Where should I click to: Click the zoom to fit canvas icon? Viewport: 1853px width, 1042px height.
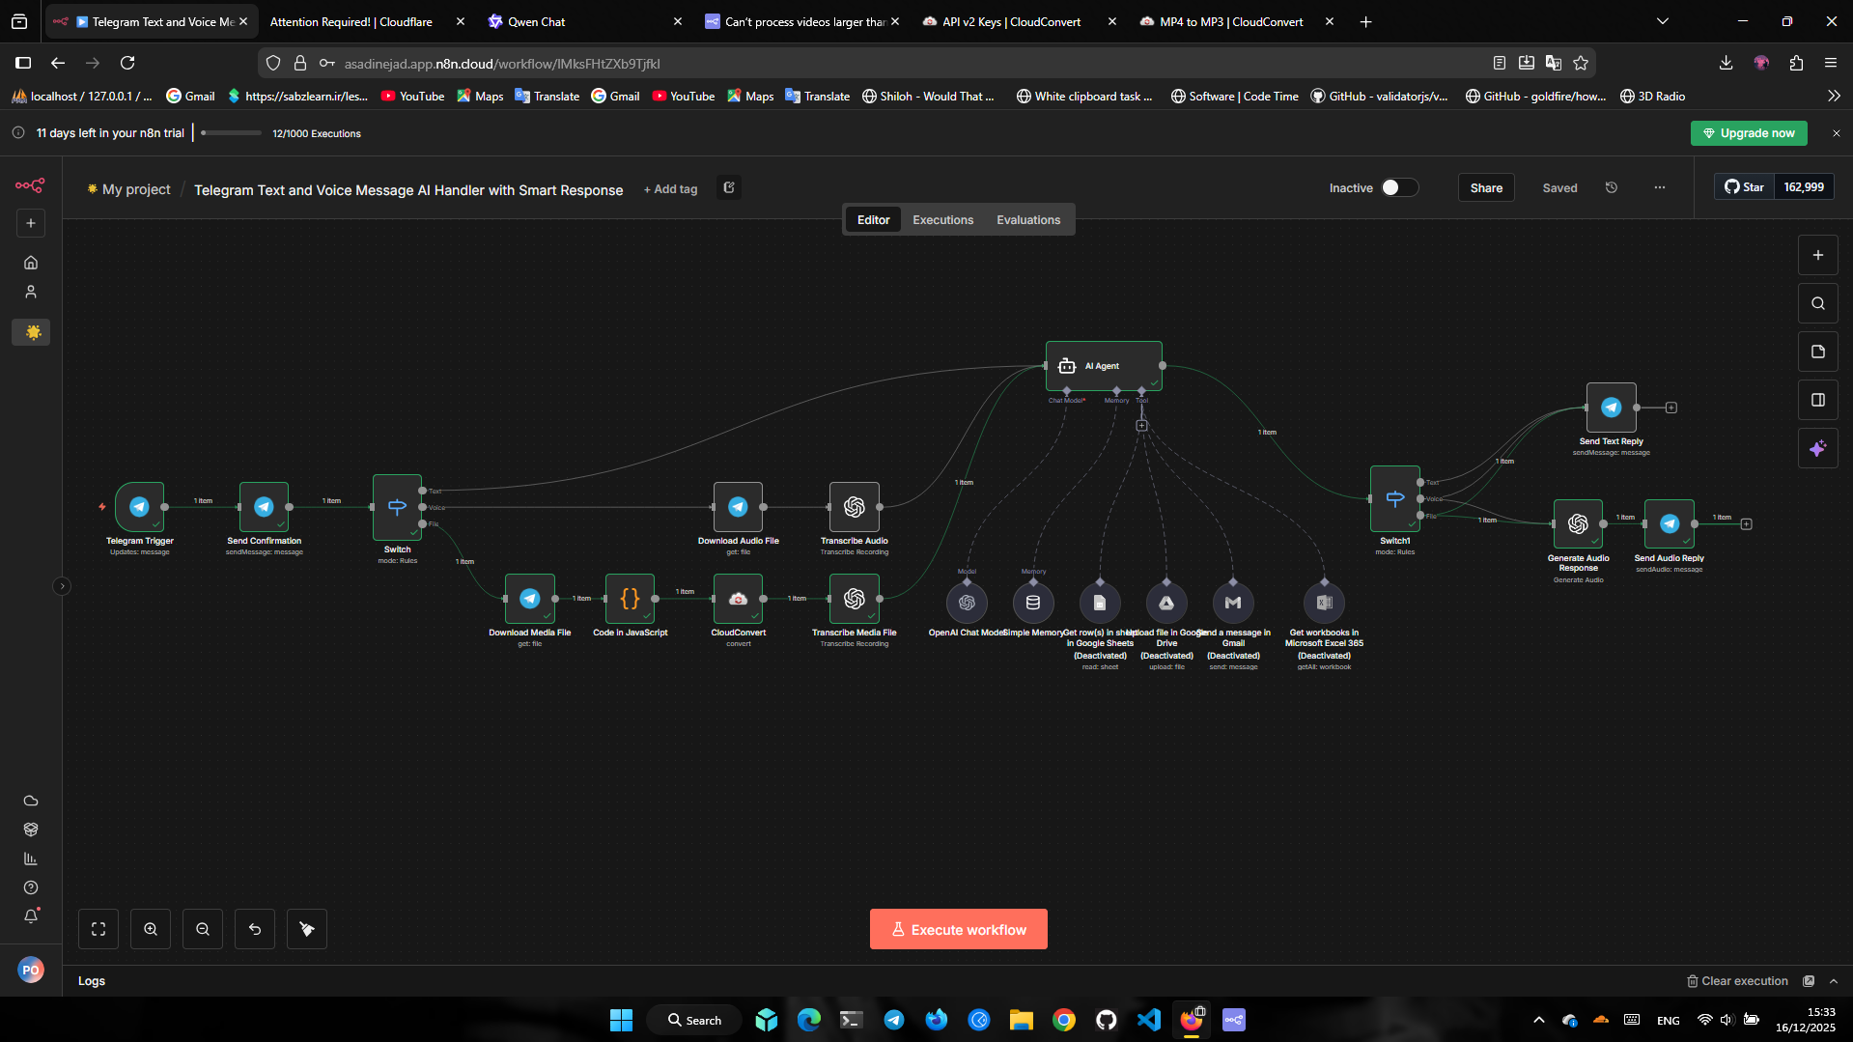tap(98, 929)
